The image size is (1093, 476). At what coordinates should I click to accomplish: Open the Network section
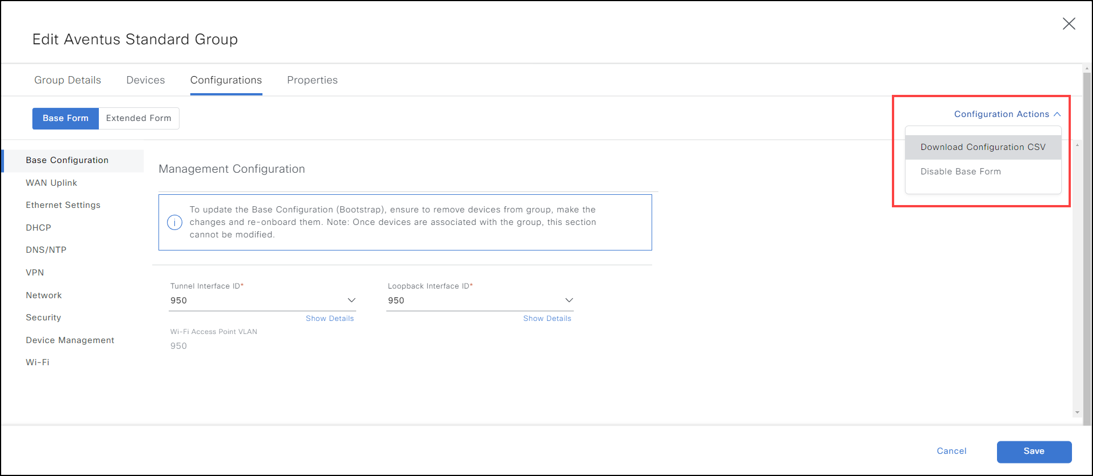tap(44, 295)
